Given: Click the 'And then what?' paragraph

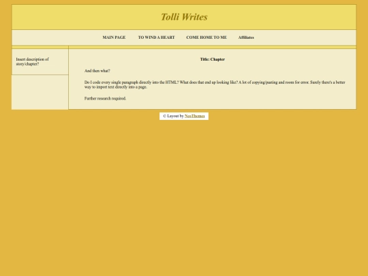Looking at the screenshot, I should point(97,71).
